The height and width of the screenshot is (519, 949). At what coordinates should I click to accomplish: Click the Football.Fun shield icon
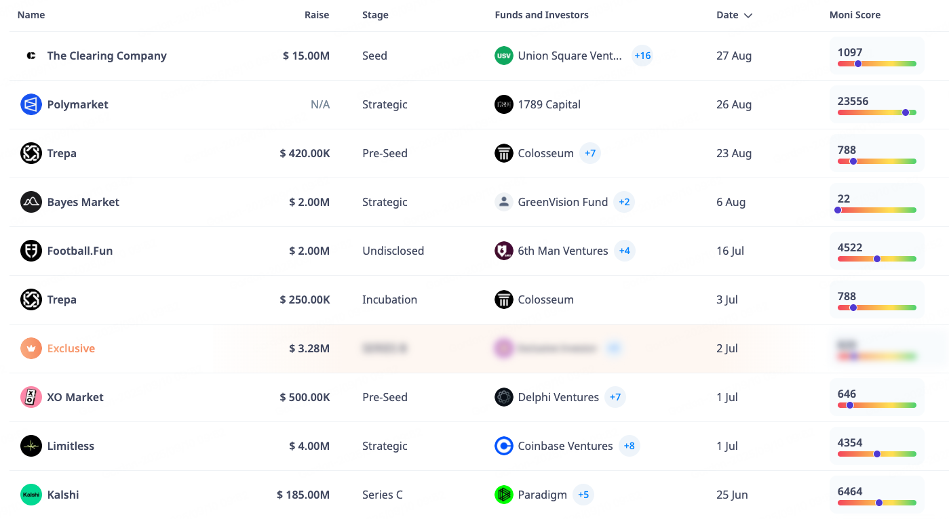click(31, 251)
